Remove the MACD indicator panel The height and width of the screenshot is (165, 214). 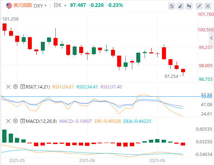pyautogui.click(x=8, y=121)
